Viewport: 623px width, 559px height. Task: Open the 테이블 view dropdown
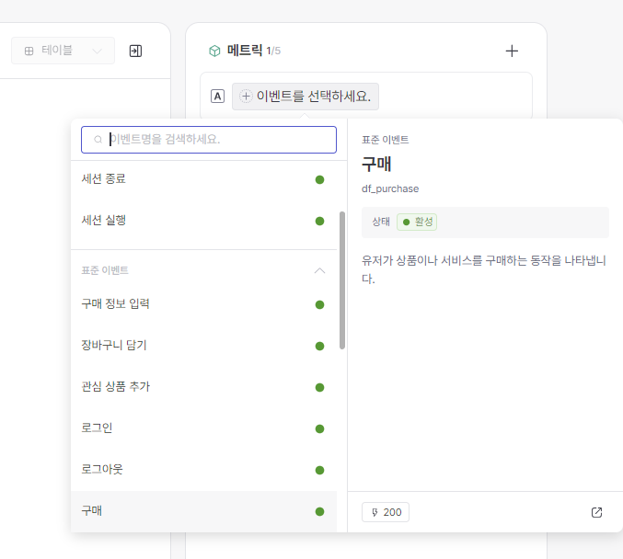[63, 51]
